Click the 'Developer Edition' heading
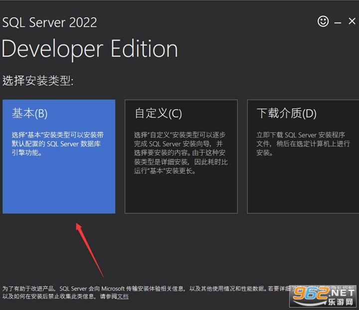The width and height of the screenshot is (359, 310). pos(90,49)
